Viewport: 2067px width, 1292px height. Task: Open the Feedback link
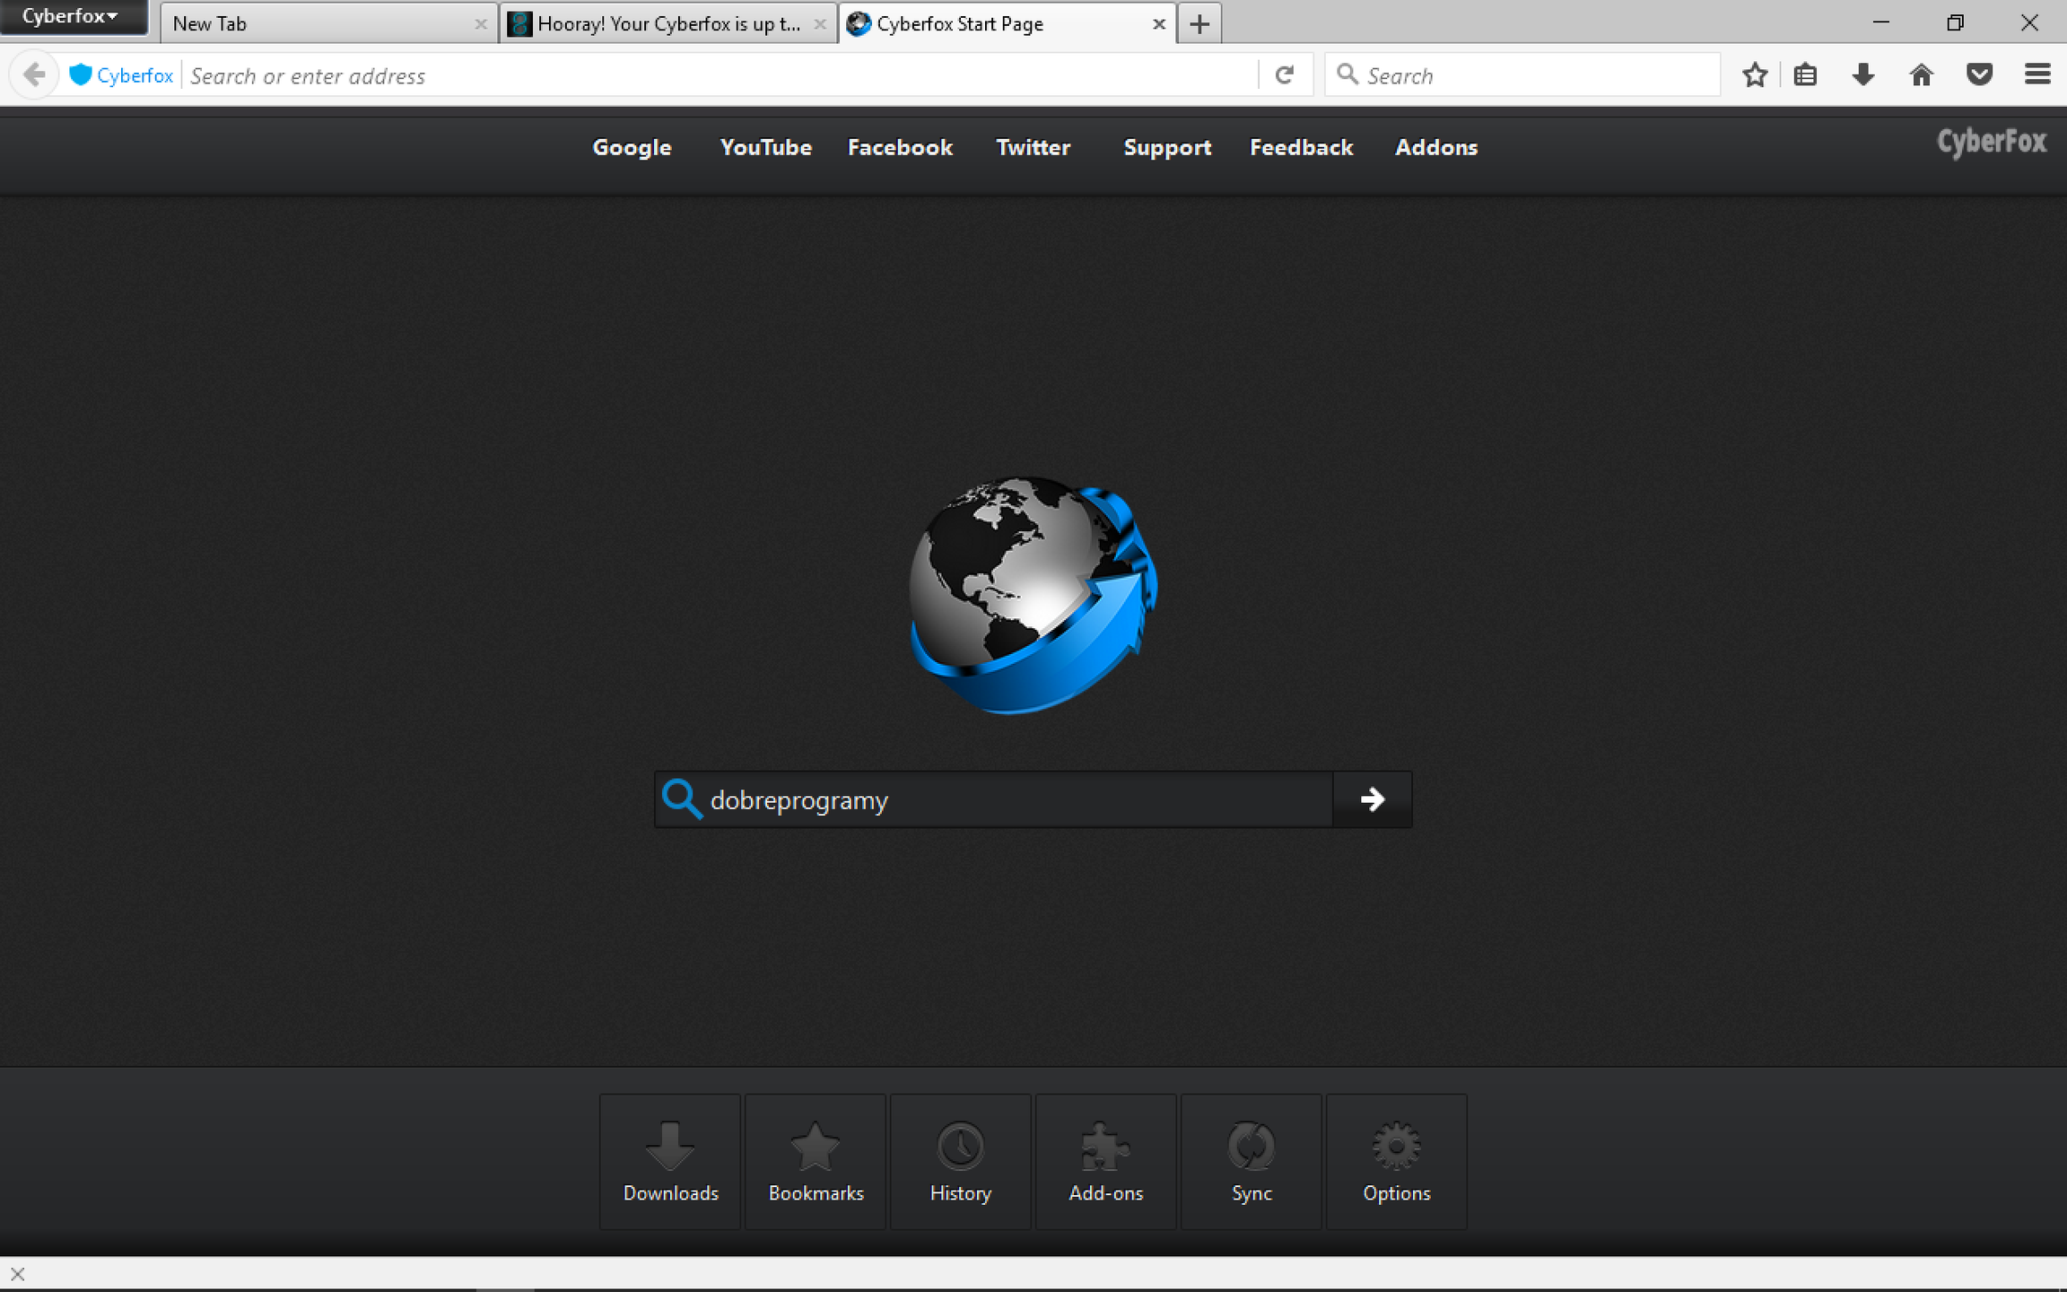click(1302, 147)
